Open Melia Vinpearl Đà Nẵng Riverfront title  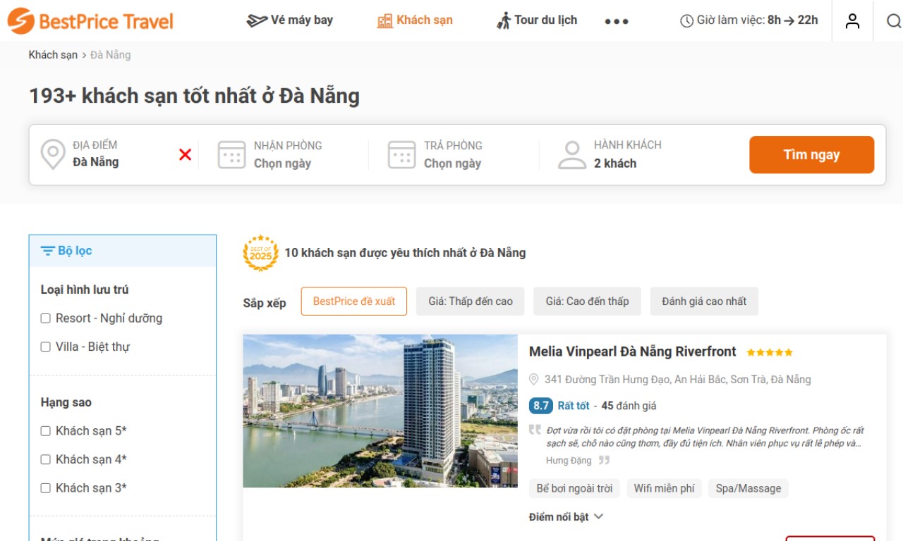(633, 352)
